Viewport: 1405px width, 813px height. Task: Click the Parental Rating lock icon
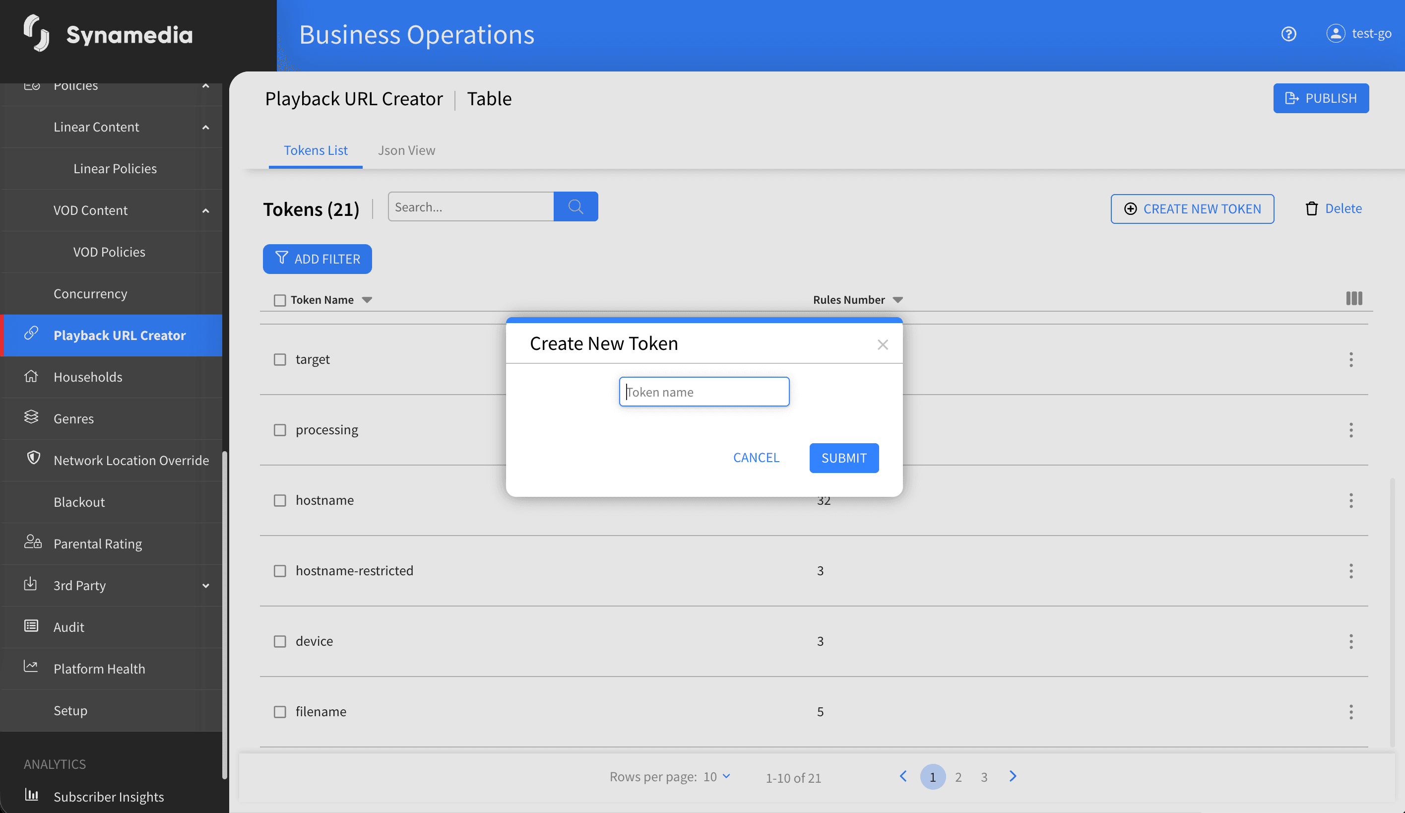(33, 542)
